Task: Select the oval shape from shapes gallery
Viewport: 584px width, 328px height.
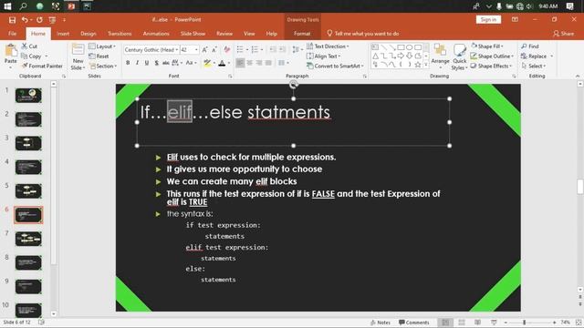Action: coord(410,47)
